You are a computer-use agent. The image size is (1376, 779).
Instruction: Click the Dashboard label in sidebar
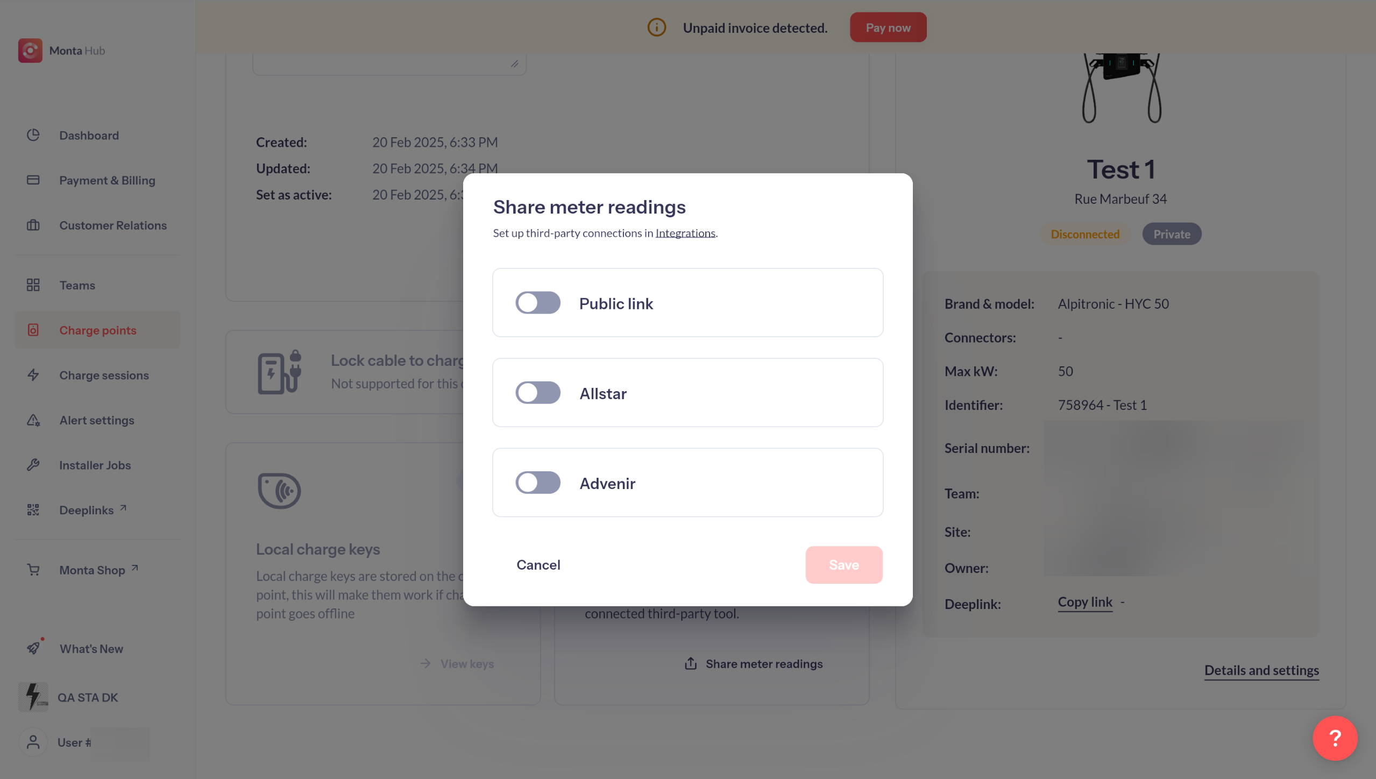(89, 136)
